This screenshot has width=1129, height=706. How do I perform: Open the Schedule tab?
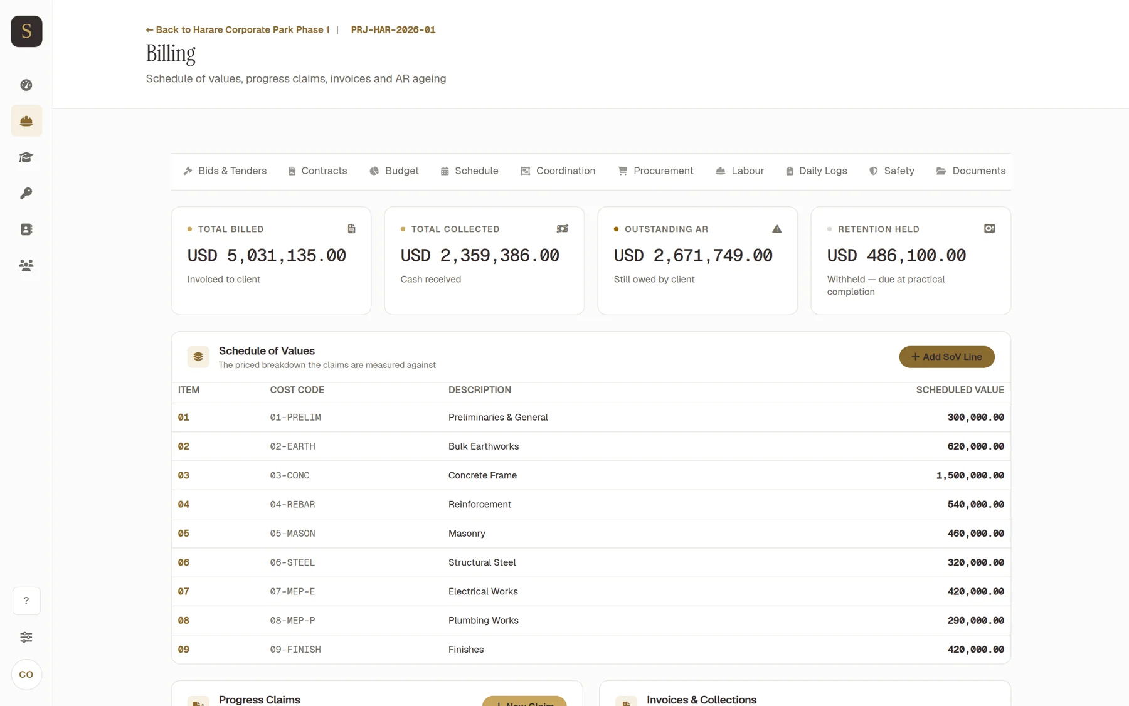pos(469,171)
